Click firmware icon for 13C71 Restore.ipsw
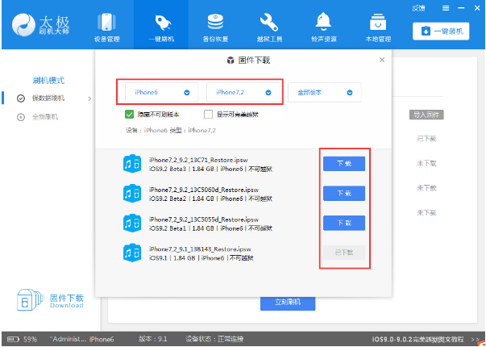Viewport: 486px width, 347px height. (x=132, y=164)
